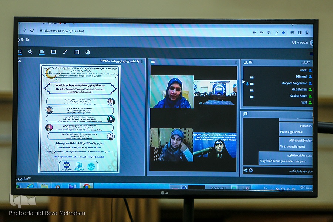The height and width of the screenshot is (222, 333).
Task: Select the whiteboard brush tool
Action: (65, 52)
